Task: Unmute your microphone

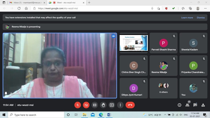Action: [x=78, y=105]
